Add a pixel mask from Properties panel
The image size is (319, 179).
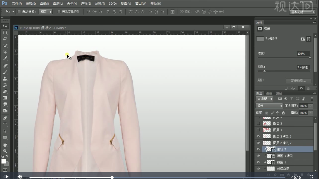(303, 39)
